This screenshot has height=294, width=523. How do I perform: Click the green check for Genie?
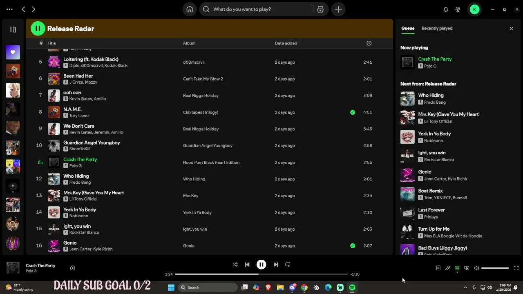(x=353, y=246)
